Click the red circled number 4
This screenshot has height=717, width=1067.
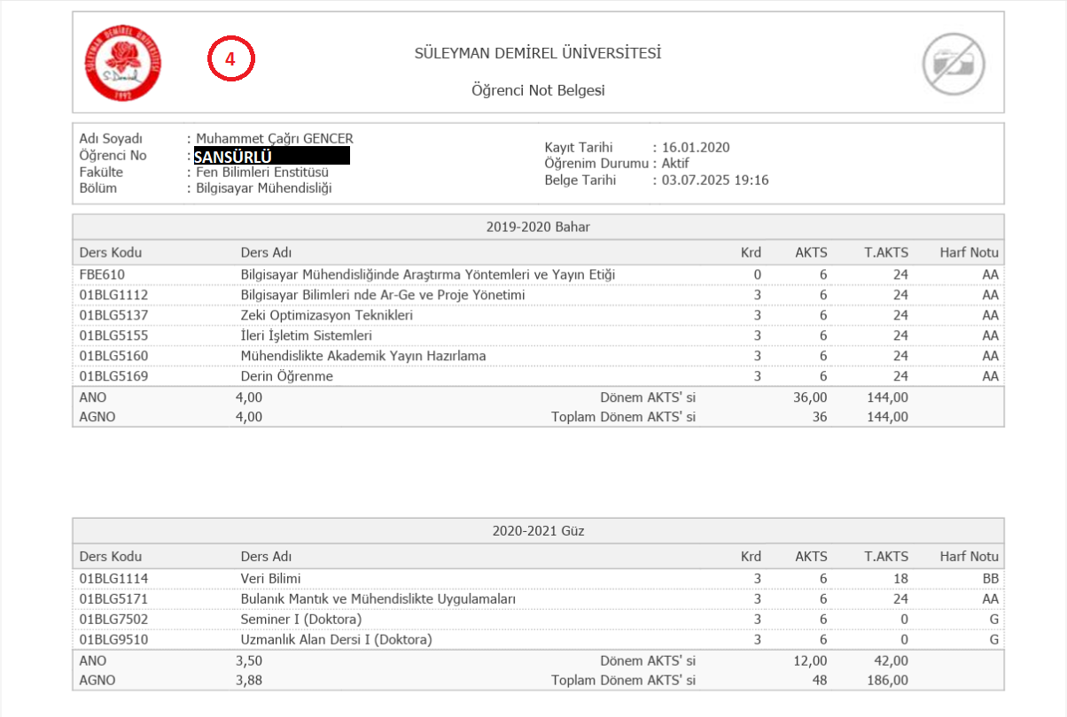230,60
